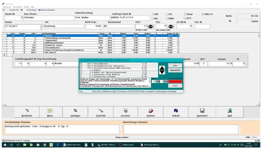Open the Stammdaten menu
262x162 pixels.
[x=17, y=7]
